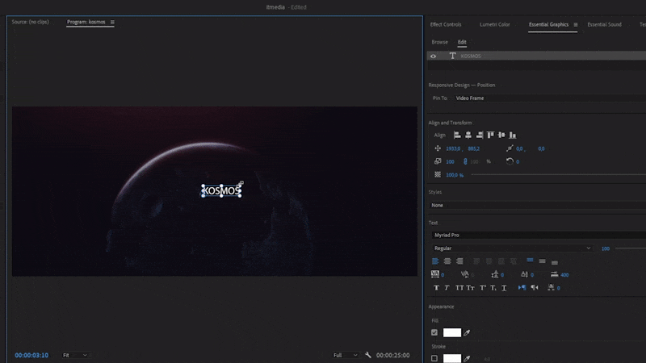Toggle All Caps text style
The height and width of the screenshot is (363, 646).
pyautogui.click(x=459, y=288)
